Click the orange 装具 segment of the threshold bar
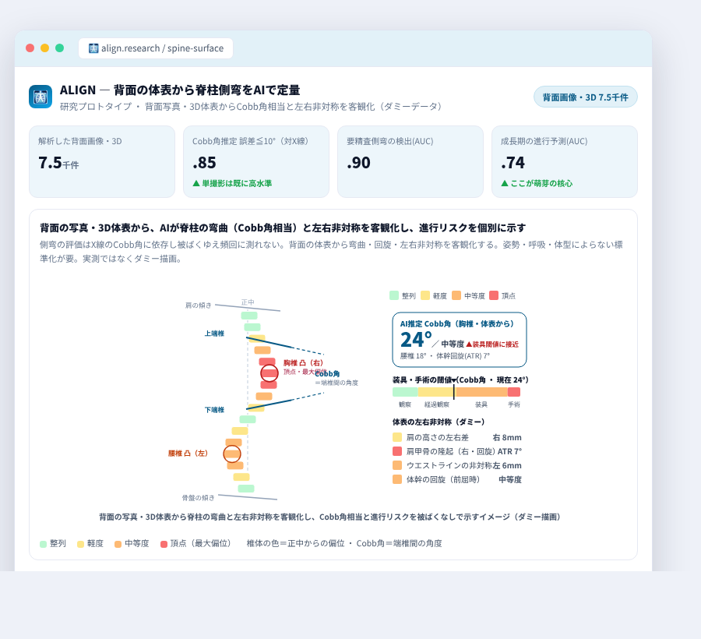Image resolution: width=701 pixels, height=639 pixels. coord(481,392)
